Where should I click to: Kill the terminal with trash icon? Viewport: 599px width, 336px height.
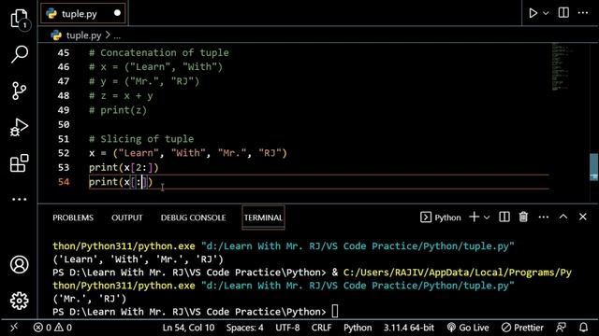coord(523,217)
